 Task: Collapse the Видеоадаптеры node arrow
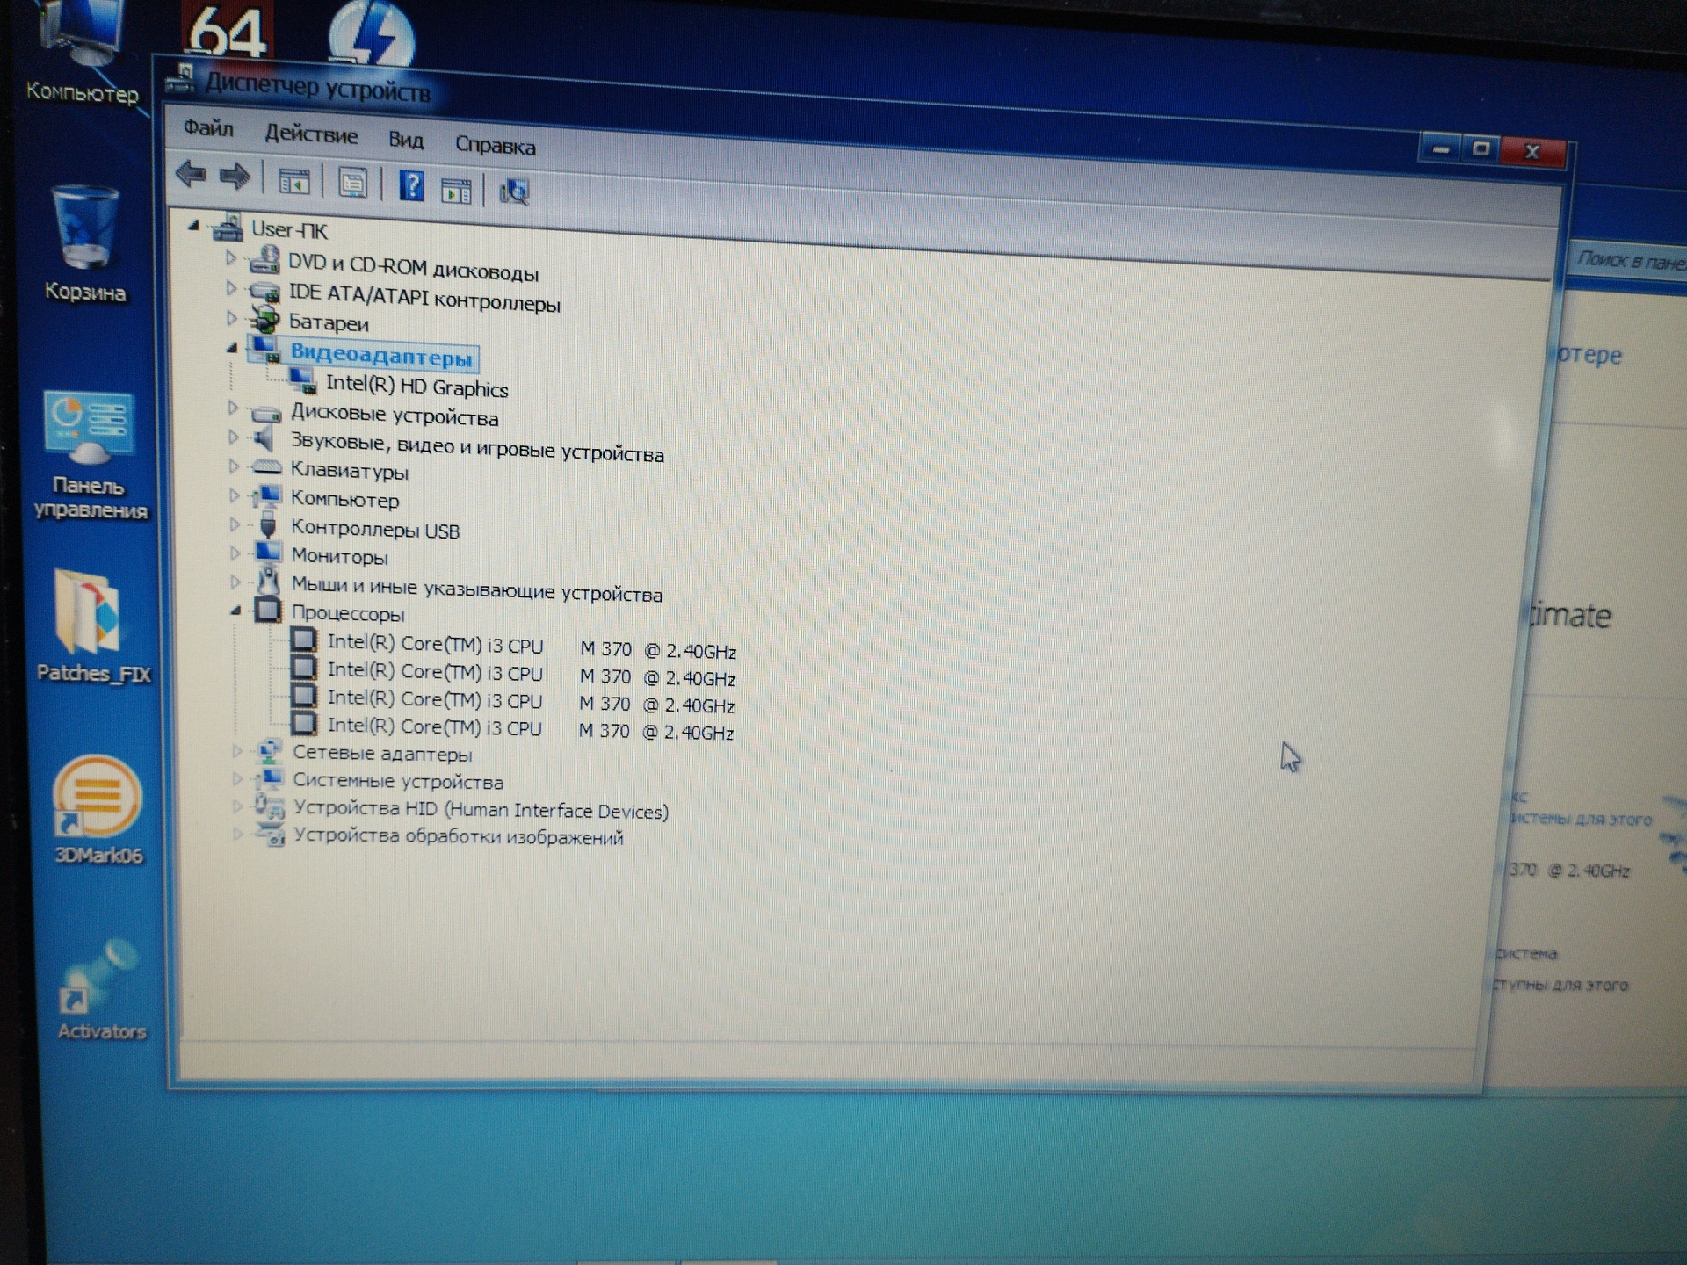point(232,348)
